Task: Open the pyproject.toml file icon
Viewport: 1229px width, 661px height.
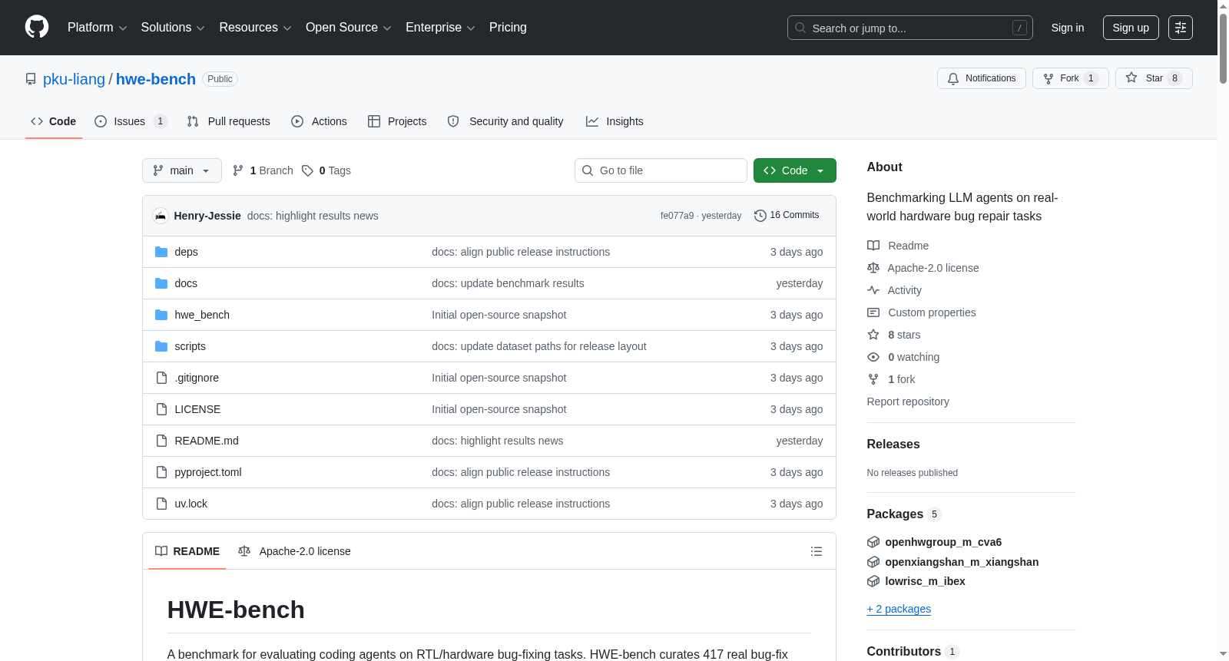Action: tap(161, 472)
